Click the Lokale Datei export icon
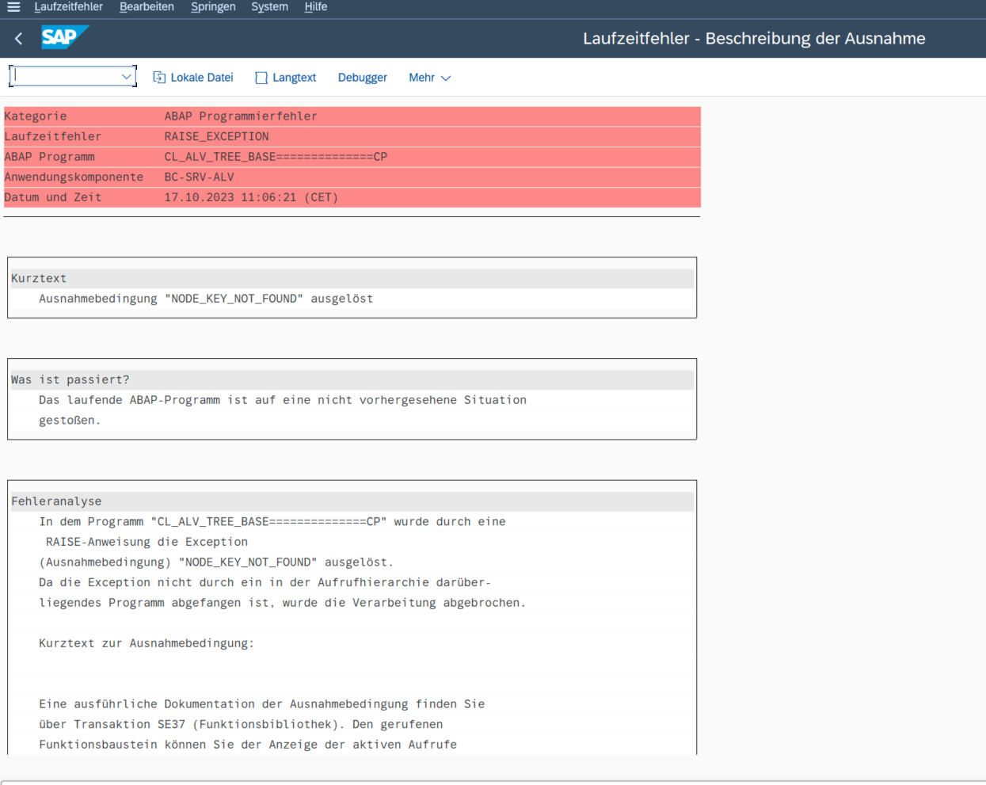This screenshot has width=986, height=785. (159, 78)
